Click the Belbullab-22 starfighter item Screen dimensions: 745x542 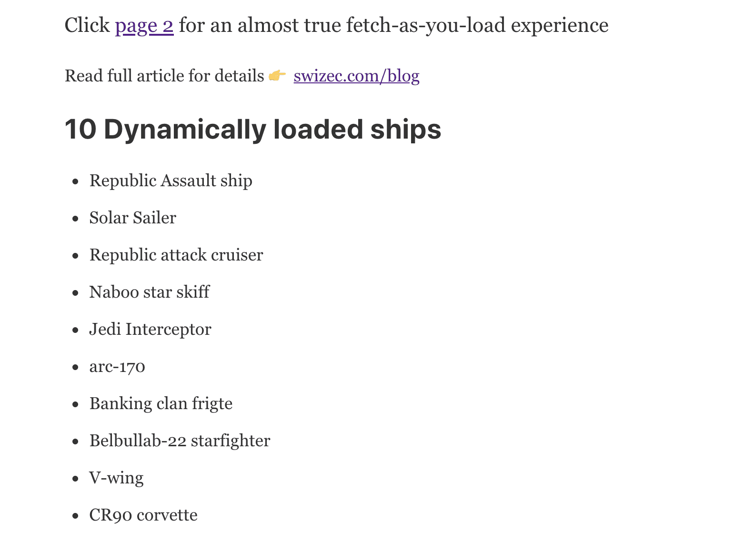point(180,441)
